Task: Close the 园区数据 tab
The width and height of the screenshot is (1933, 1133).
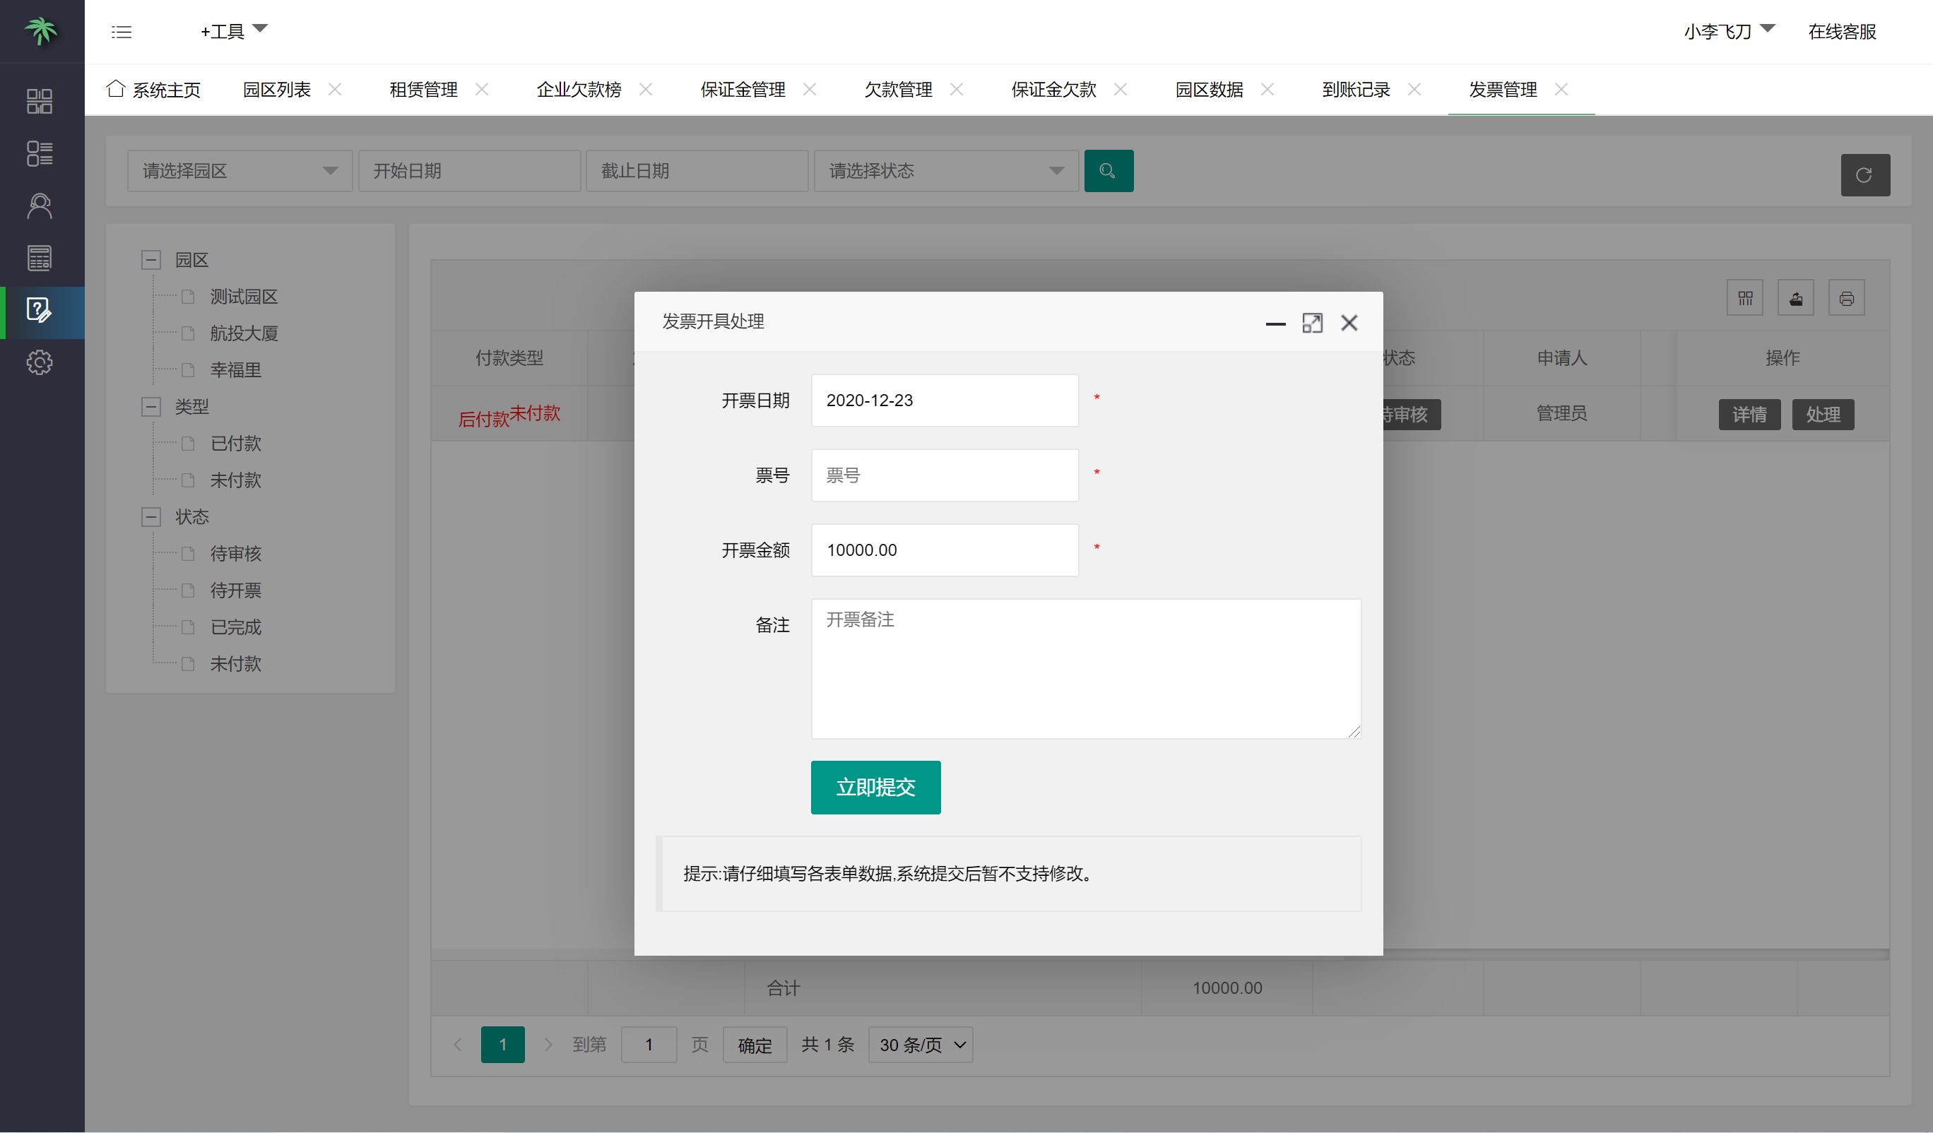Action: [x=1268, y=89]
